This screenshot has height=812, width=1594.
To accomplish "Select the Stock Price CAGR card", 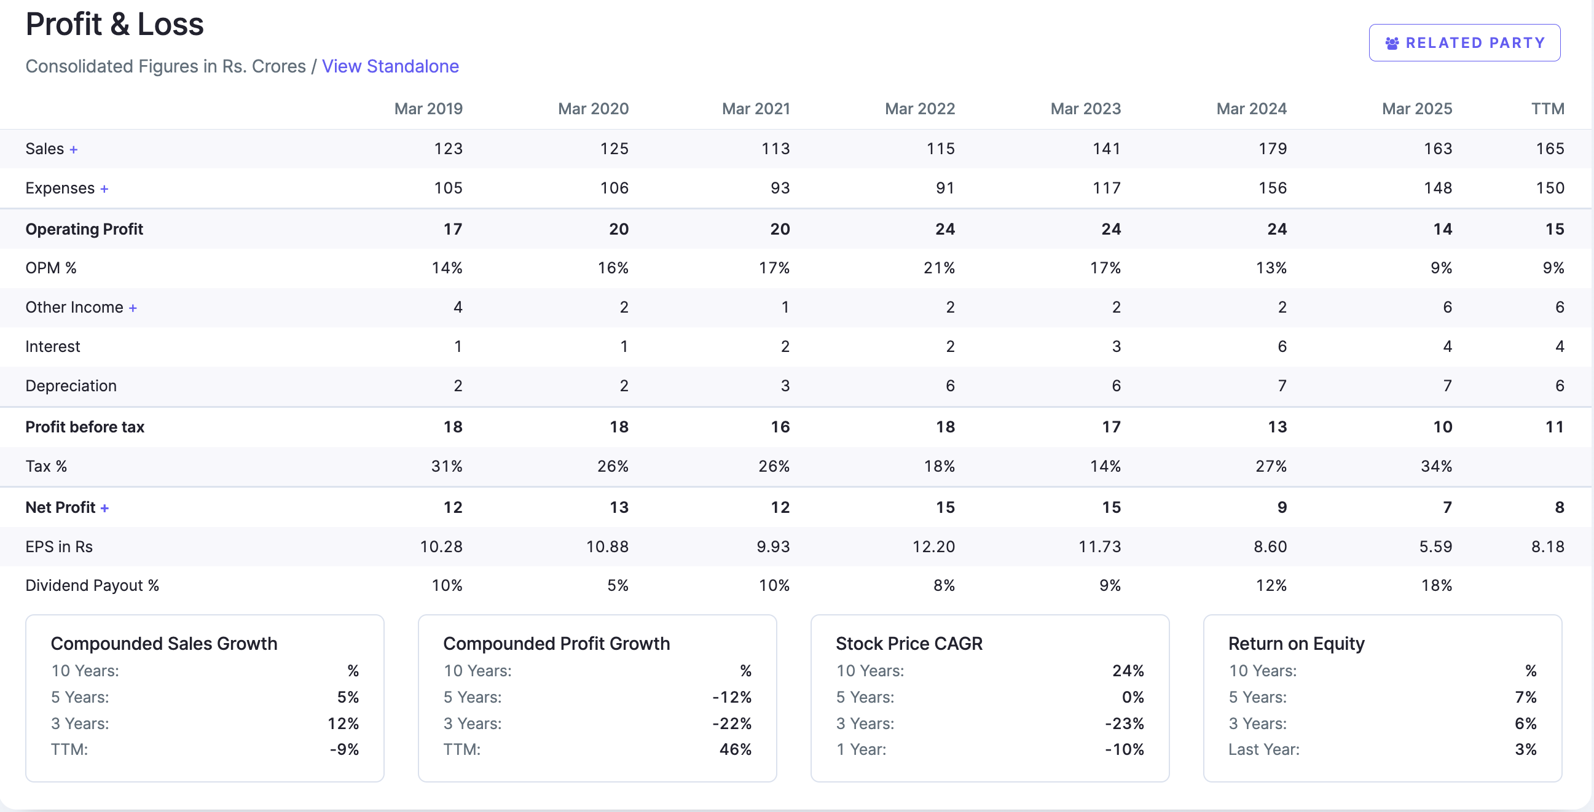I will [x=989, y=698].
